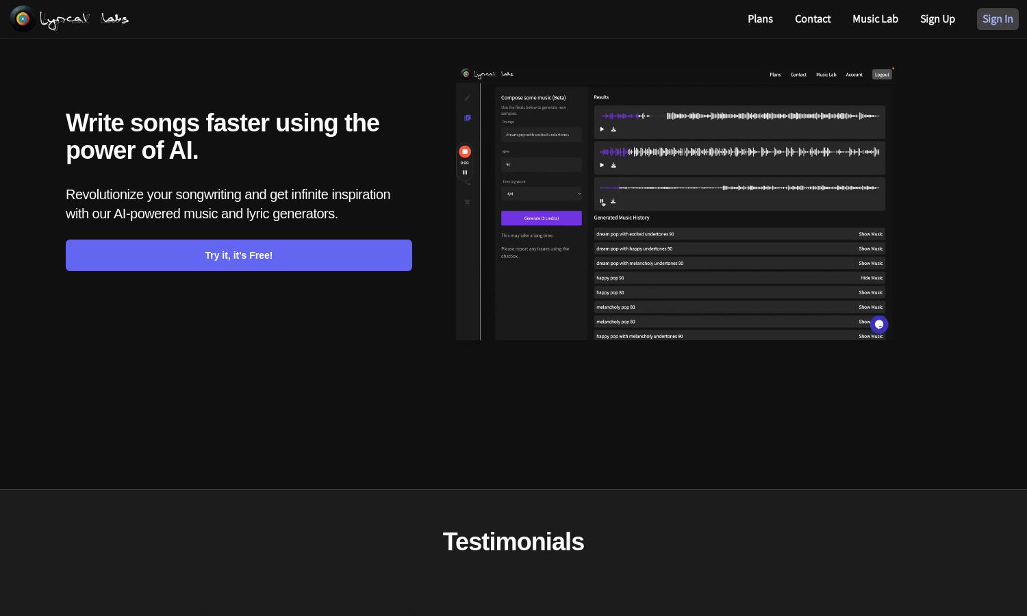Click the Sign In button
This screenshot has width=1027, height=616.
tap(998, 19)
